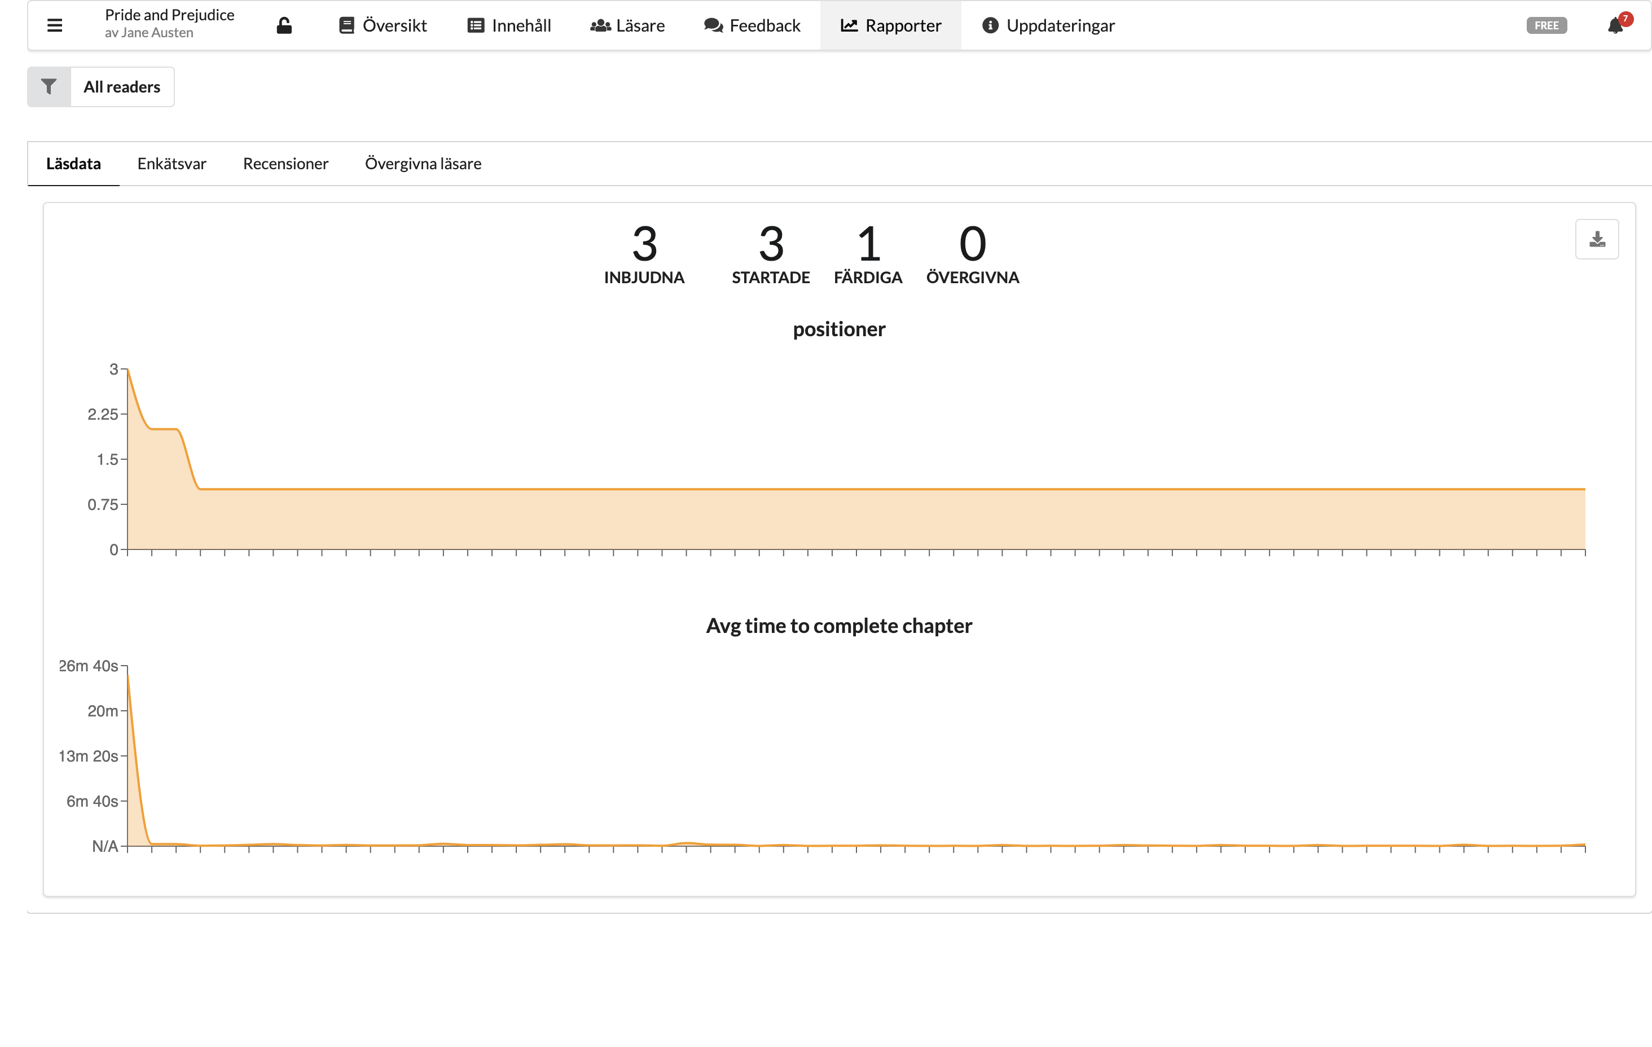Open the Läsare page
The image size is (1652, 1047).
(627, 25)
